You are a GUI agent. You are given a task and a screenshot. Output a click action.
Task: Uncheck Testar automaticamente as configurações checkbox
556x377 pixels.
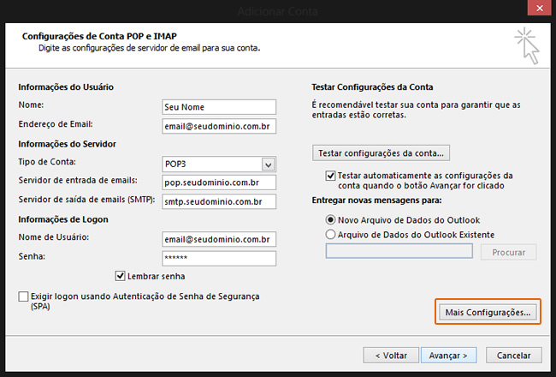pos(331,176)
